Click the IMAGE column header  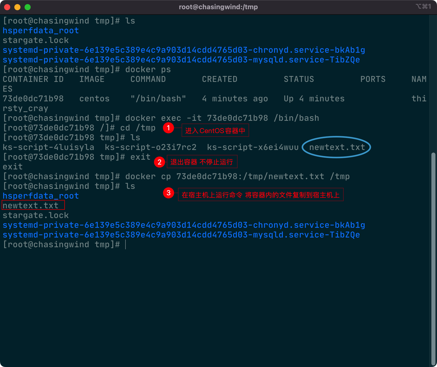point(92,79)
